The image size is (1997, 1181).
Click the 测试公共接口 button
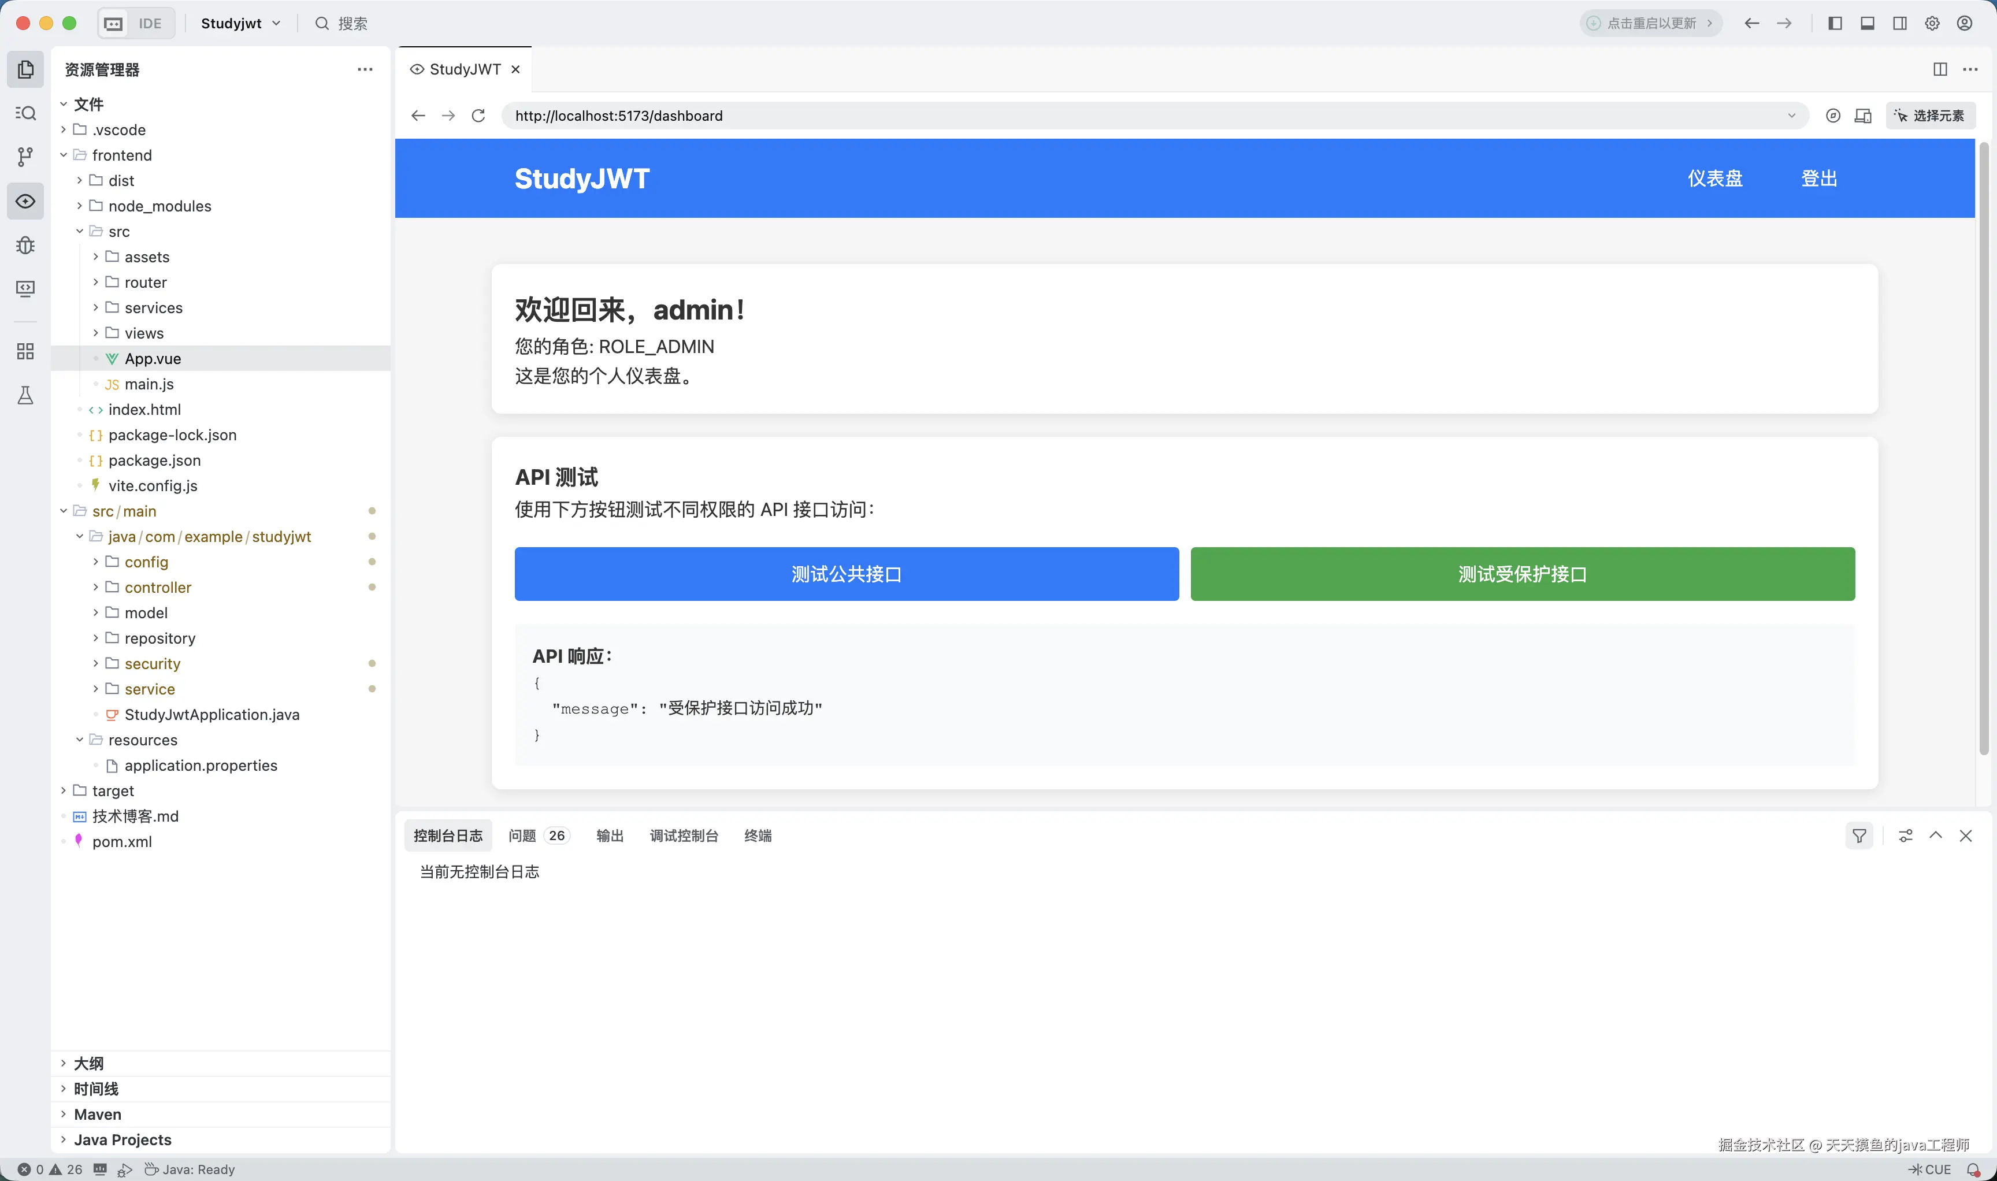(x=846, y=574)
